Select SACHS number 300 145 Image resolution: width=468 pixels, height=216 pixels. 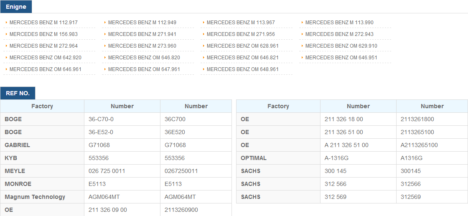[x=358, y=171]
